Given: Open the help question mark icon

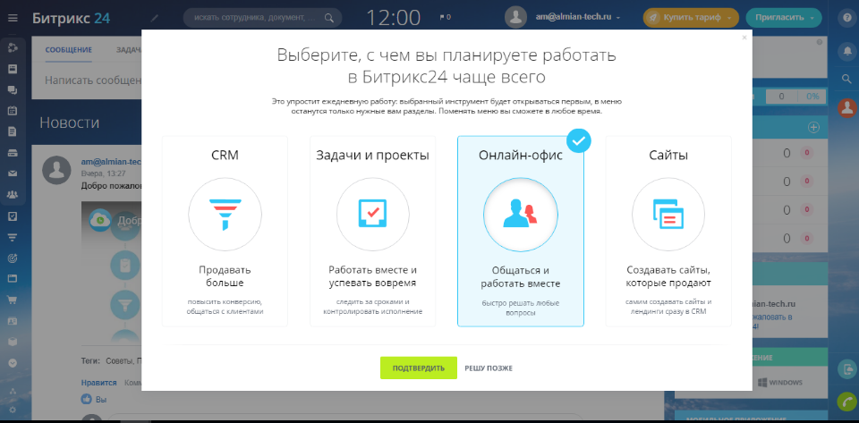Looking at the screenshot, I should [x=847, y=18].
